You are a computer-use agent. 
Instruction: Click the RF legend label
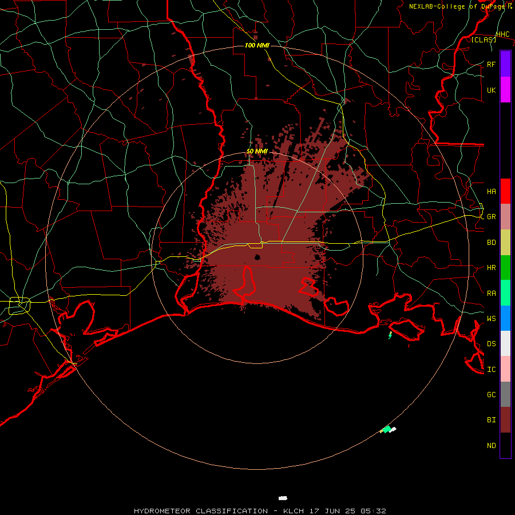click(491, 64)
